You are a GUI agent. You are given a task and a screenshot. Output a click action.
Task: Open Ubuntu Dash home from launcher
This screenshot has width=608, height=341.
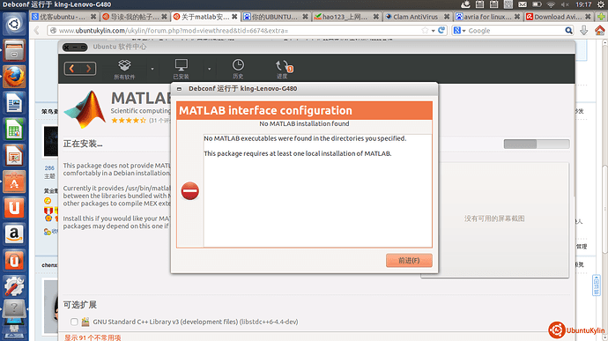pos(14,24)
